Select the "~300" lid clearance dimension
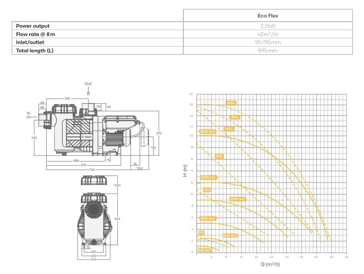This screenshot has height=274, width=364. [x=117, y=185]
